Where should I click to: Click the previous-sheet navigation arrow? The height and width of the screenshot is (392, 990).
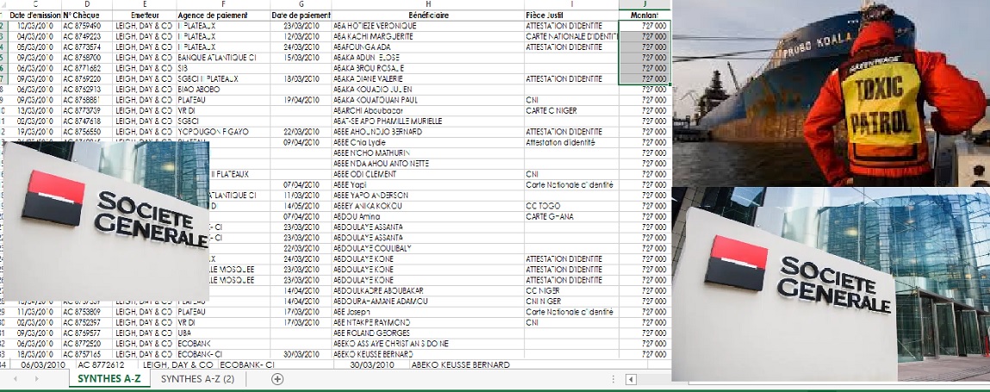click(16, 379)
